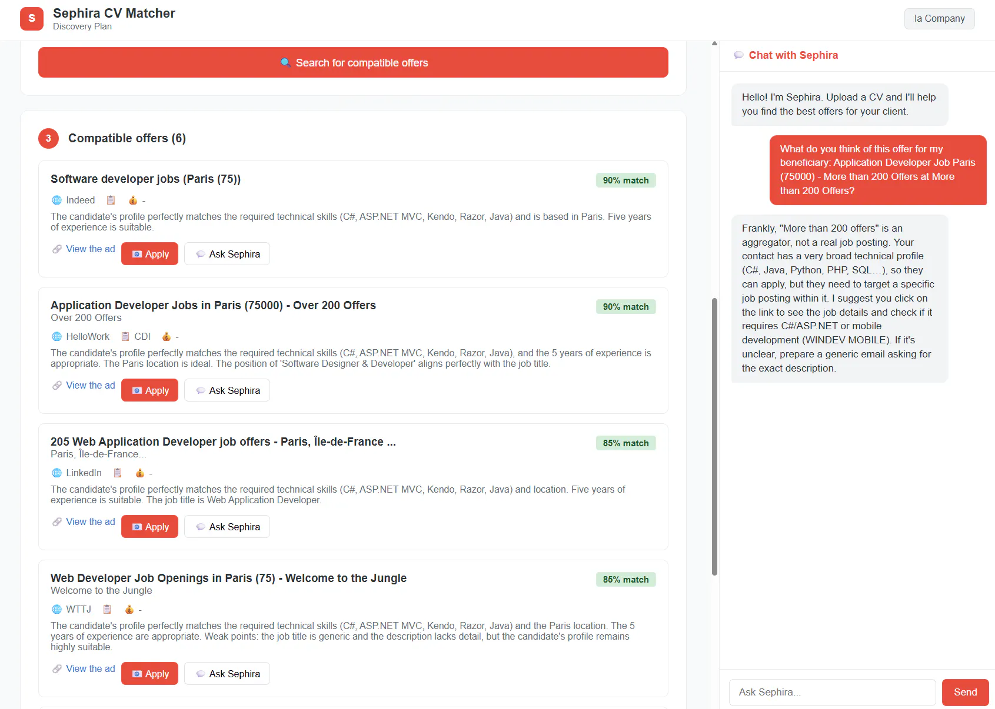Click the Indeed source label
Screen dimensions: 995x709
pyautogui.click(x=81, y=200)
